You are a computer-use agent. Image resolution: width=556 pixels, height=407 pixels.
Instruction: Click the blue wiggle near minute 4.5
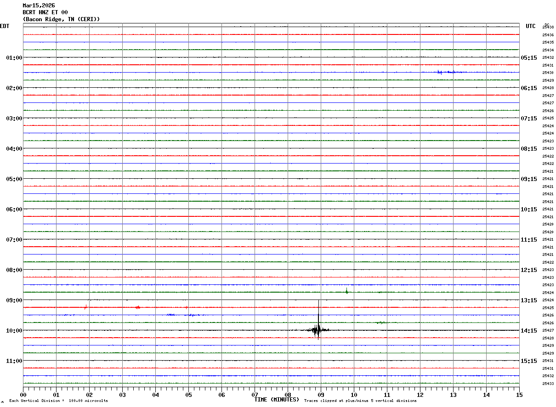coord(171,315)
